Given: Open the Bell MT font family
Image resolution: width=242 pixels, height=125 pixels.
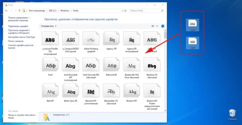Looking at the screenshot, I should coord(50,90).
